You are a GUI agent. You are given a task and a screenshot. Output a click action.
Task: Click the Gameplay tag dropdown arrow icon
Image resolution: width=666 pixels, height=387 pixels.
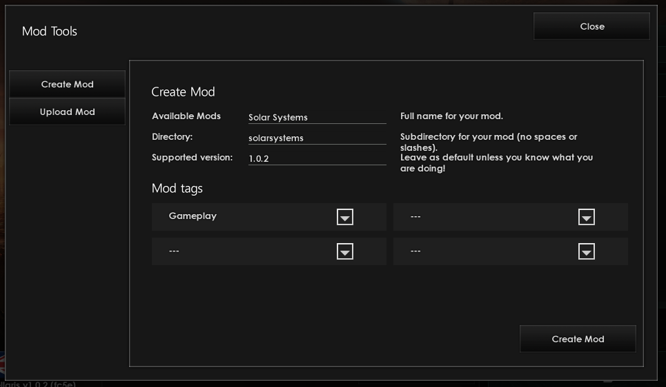tap(345, 218)
